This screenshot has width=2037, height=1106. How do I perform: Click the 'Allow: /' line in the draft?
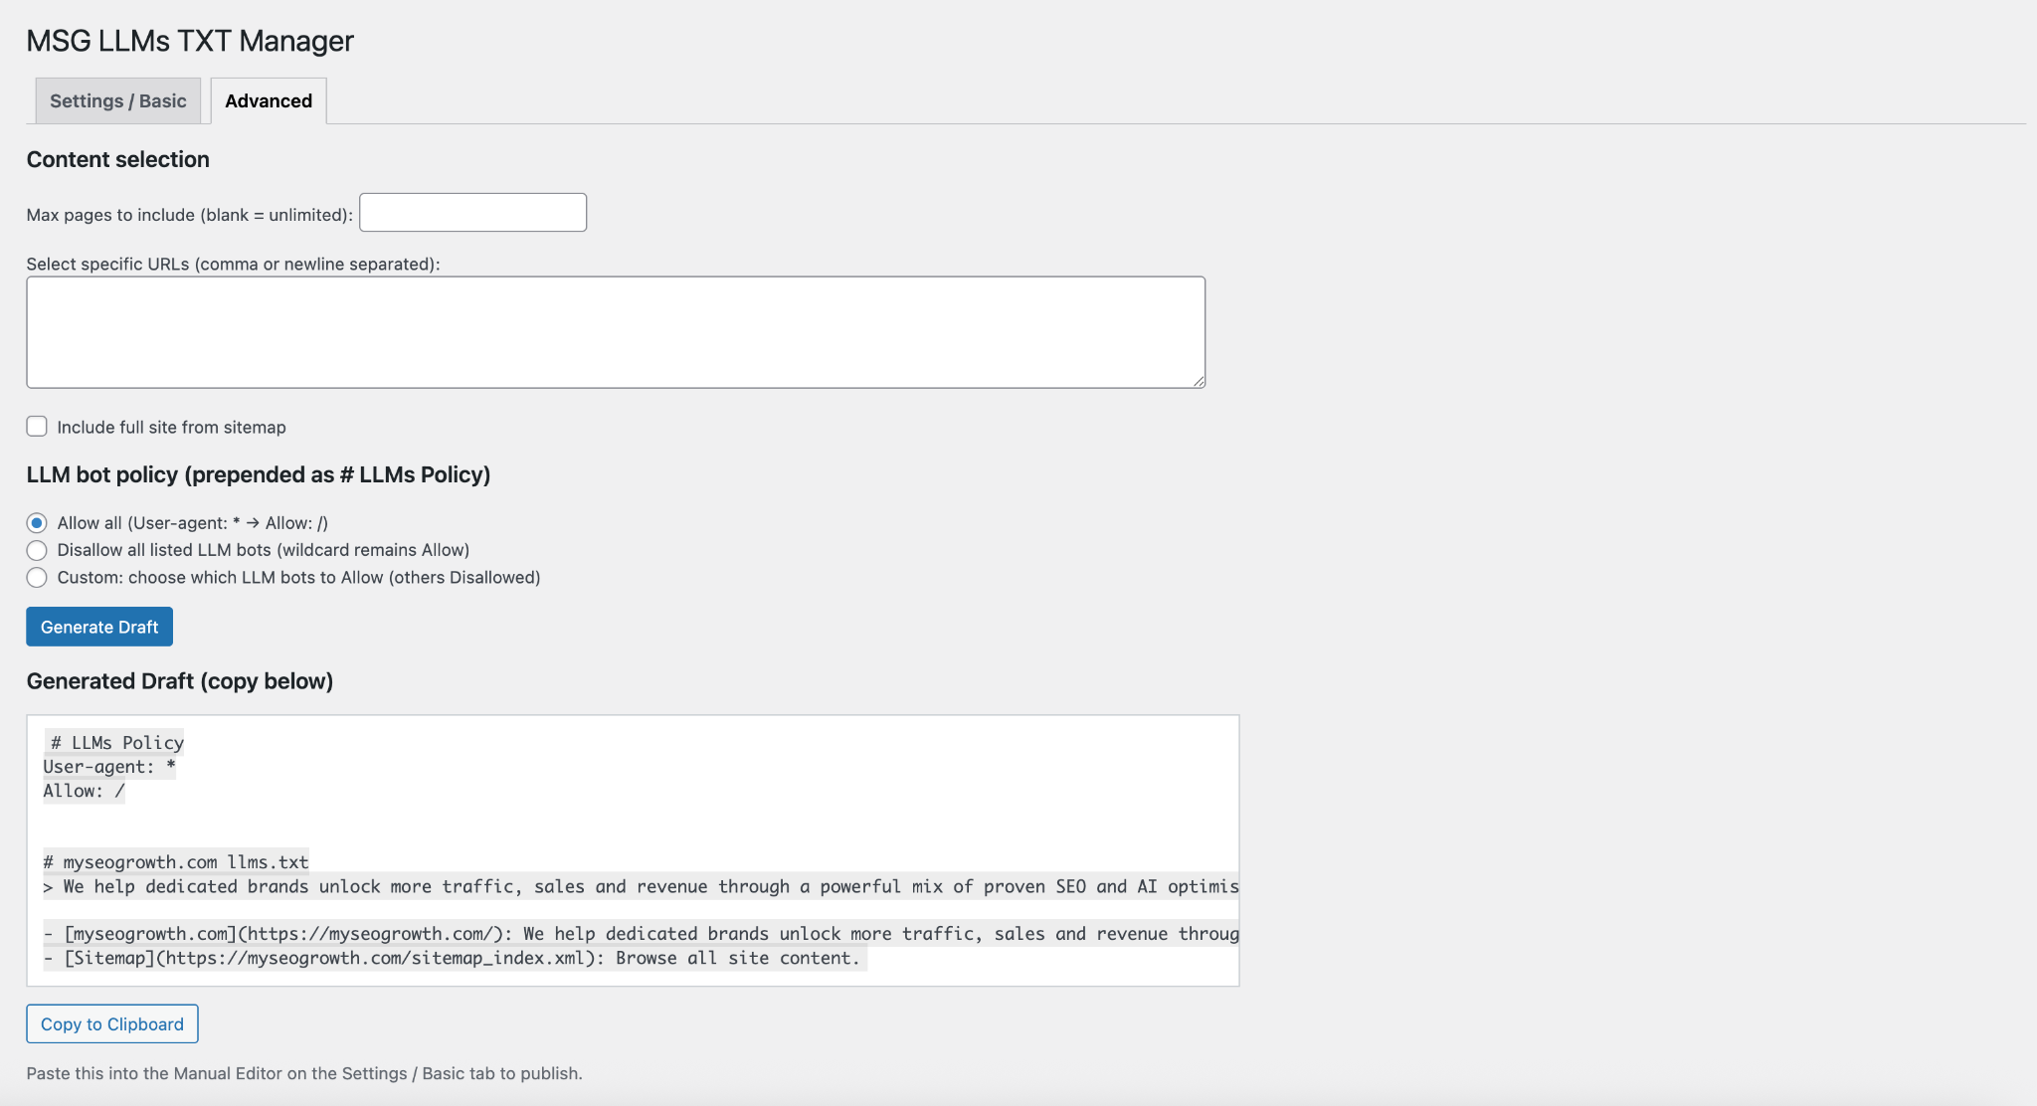(84, 792)
